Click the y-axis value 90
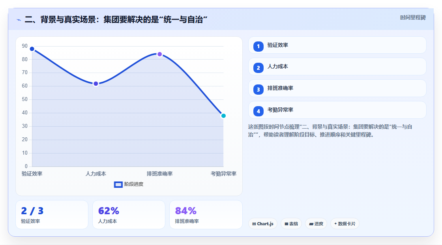The height and width of the screenshot is (245, 442). coord(25,46)
